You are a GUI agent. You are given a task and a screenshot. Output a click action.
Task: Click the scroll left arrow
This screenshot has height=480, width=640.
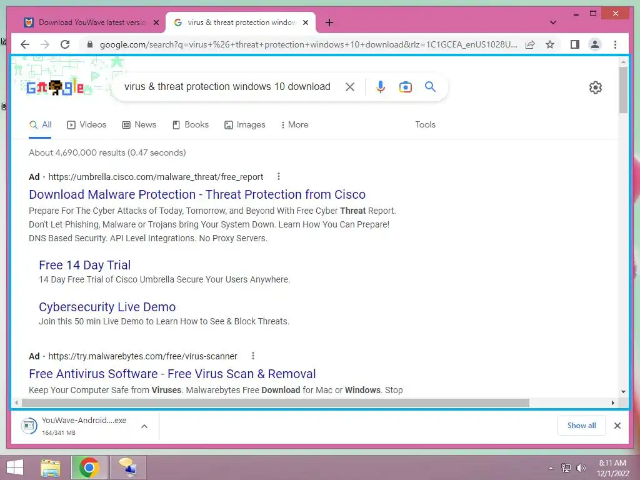tap(16, 403)
